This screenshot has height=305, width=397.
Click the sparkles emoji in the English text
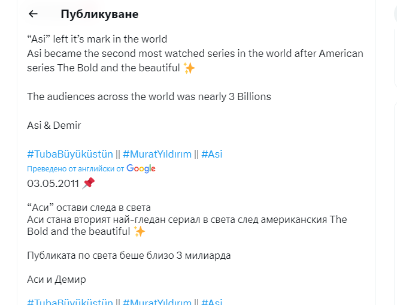pos(189,68)
